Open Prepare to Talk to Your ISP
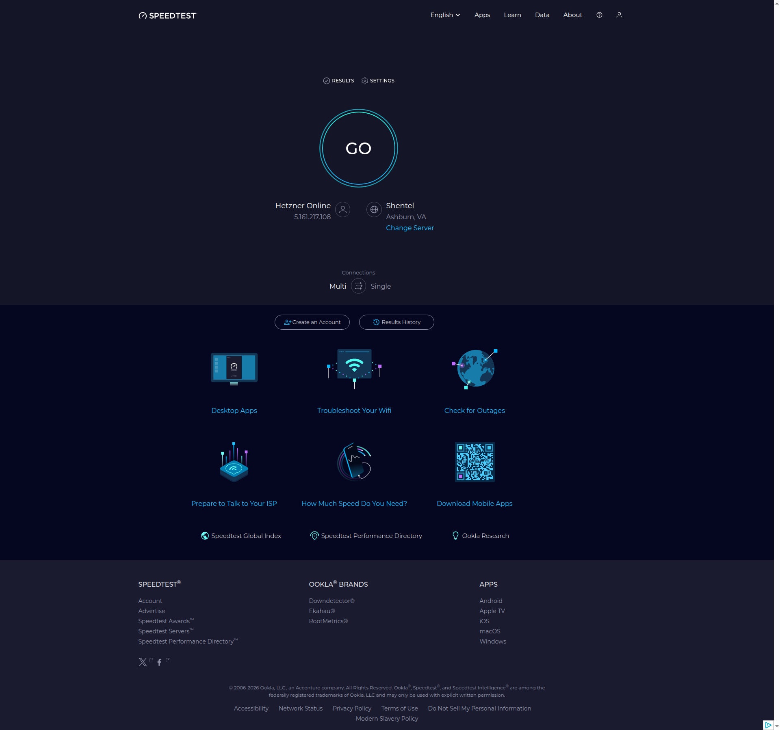The image size is (780, 730). point(234,503)
